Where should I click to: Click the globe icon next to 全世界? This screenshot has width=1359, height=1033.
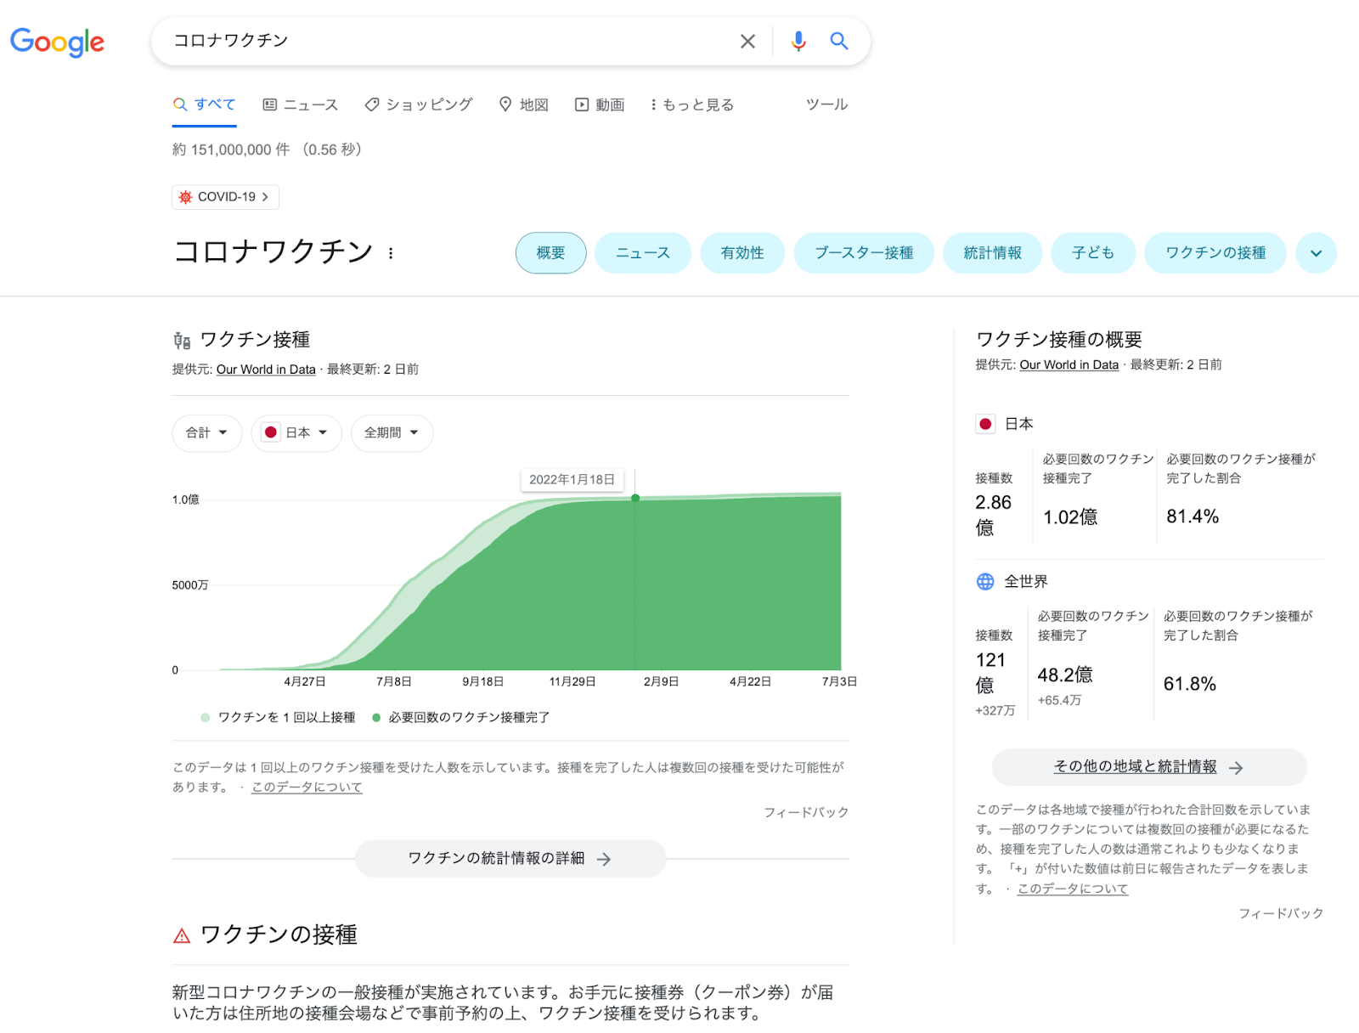(985, 581)
